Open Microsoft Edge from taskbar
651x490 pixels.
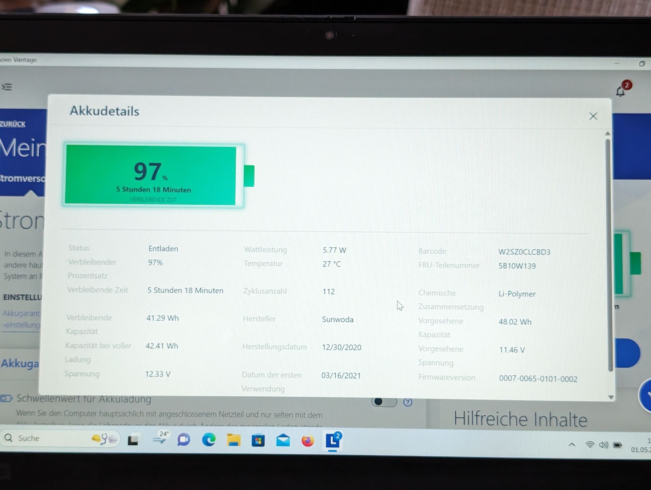click(x=209, y=440)
